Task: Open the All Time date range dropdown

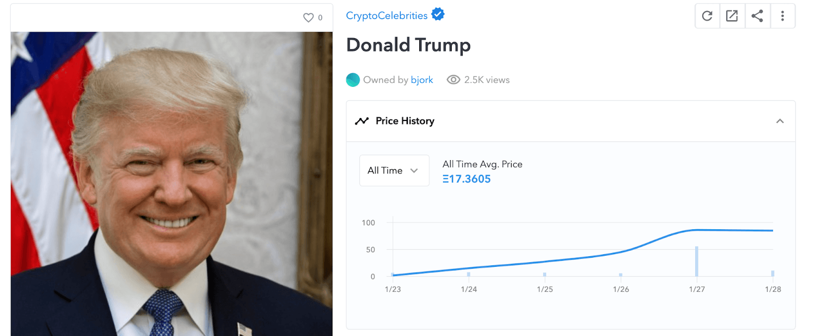Action: 394,170
